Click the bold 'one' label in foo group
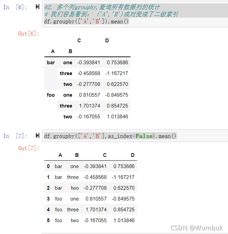This screenshot has height=234, width=228. pyautogui.click(x=68, y=95)
